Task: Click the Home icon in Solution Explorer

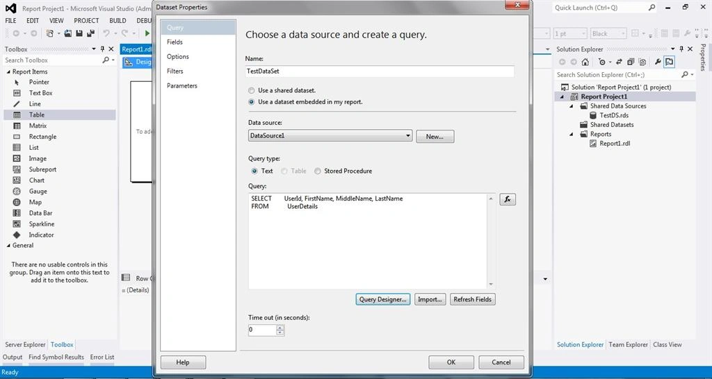Action: pos(585,62)
